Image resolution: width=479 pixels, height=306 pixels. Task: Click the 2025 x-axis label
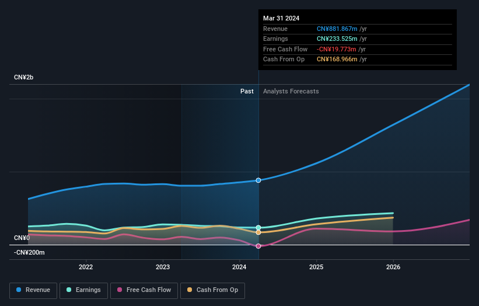click(x=316, y=267)
